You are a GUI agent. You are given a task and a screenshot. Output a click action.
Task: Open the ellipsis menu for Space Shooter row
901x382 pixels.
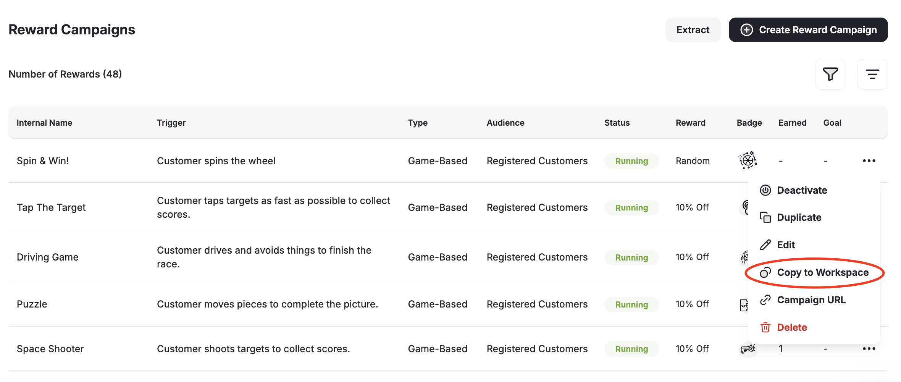869,348
